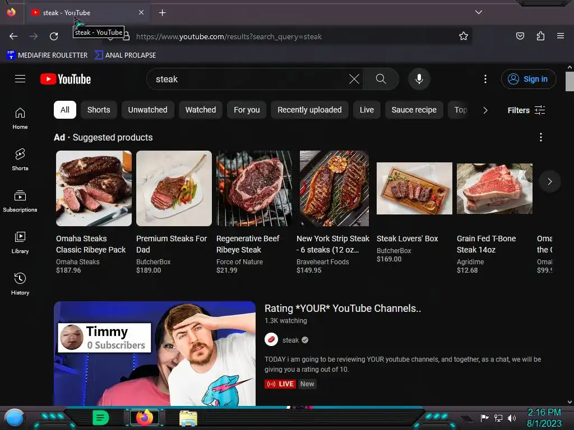Select the Live filter chip
Viewport: 574px width, 430px height.
[367, 110]
